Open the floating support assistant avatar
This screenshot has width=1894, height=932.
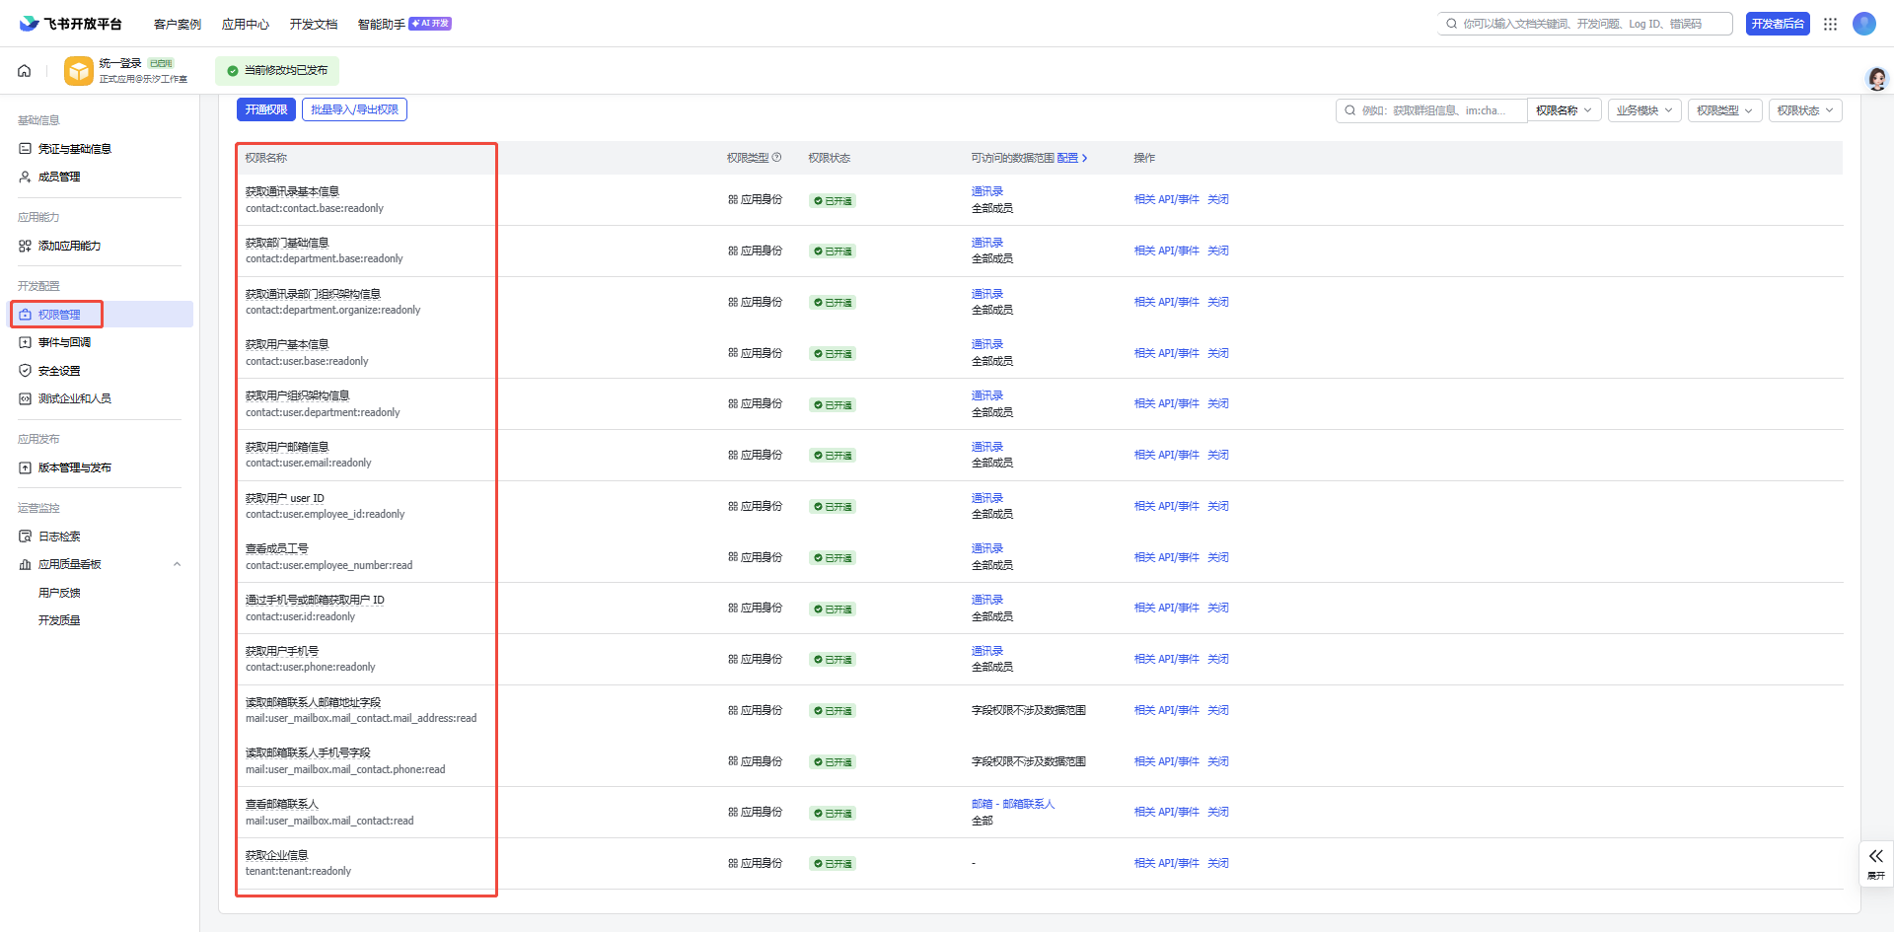tap(1876, 79)
